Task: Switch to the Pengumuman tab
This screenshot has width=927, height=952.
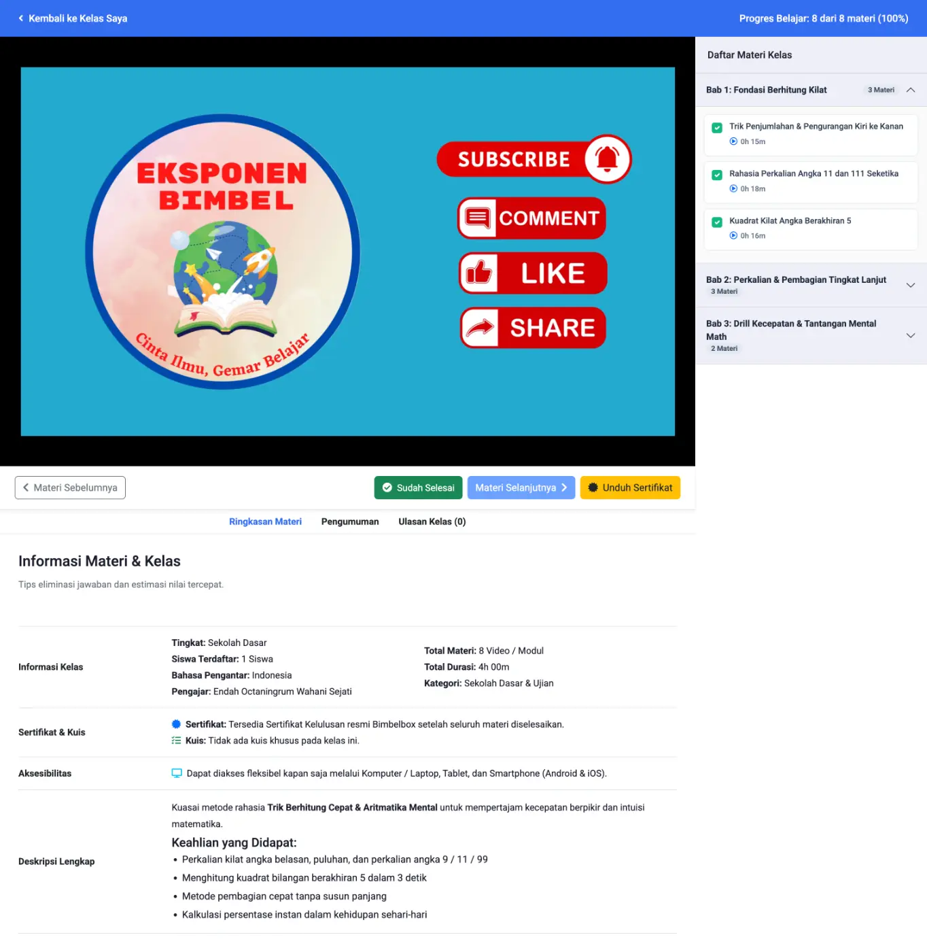Action: point(350,522)
